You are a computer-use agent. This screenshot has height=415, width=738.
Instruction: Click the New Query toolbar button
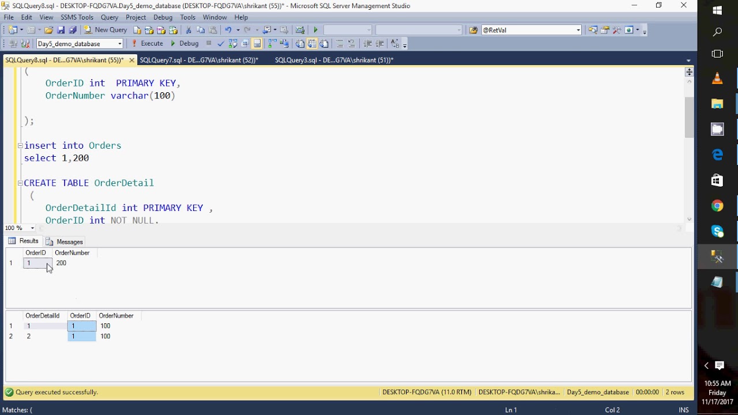(x=106, y=30)
